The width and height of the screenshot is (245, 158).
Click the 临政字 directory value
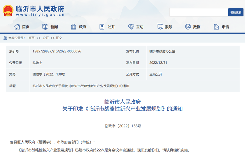[x=37, y=63]
